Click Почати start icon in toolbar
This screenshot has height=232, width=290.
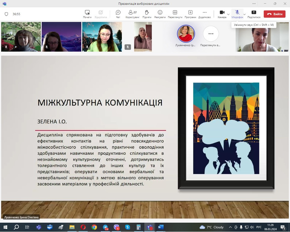[87, 14]
